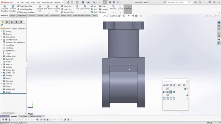Click the feature tree horizontal scrollbar
This screenshot has height=124, width=221.
[x=8, y=113]
